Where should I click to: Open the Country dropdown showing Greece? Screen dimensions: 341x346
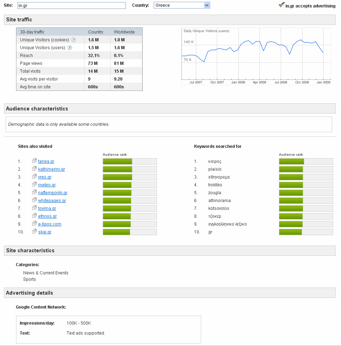click(x=182, y=5)
